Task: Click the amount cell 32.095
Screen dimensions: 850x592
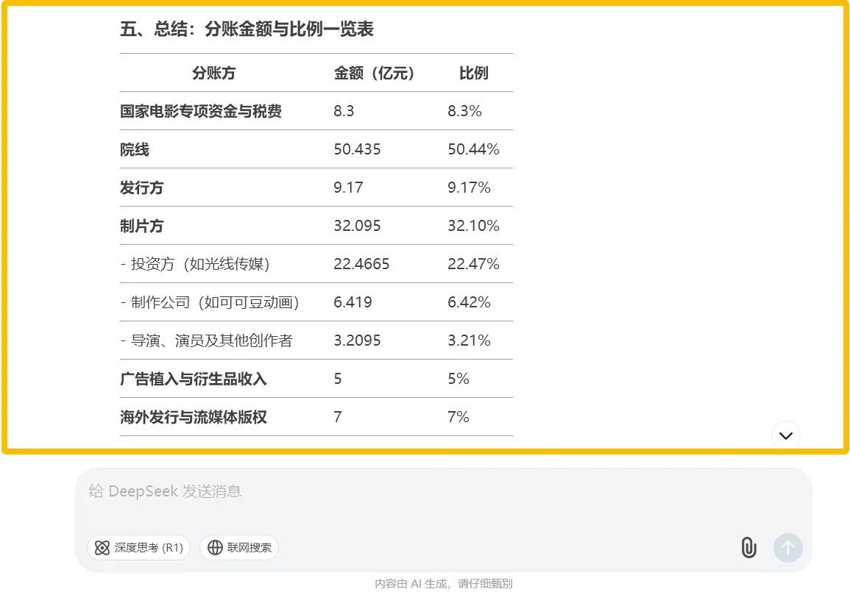Action: tap(357, 226)
